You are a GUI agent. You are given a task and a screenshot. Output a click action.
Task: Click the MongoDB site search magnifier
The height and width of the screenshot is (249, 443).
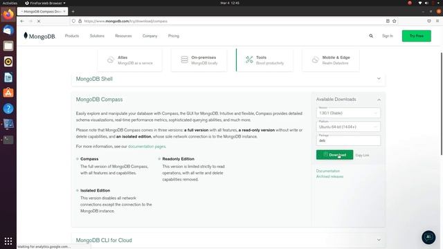[371, 36]
